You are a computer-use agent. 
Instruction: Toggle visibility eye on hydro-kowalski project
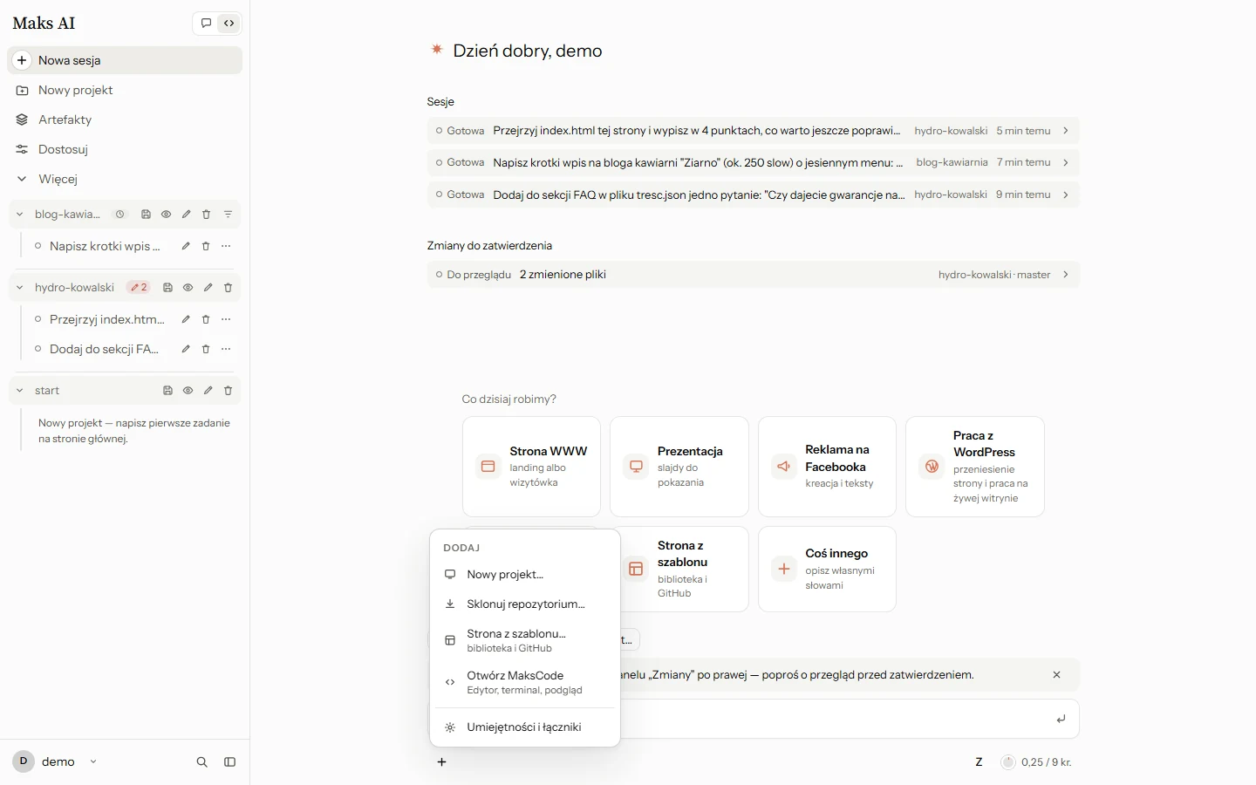188,288
